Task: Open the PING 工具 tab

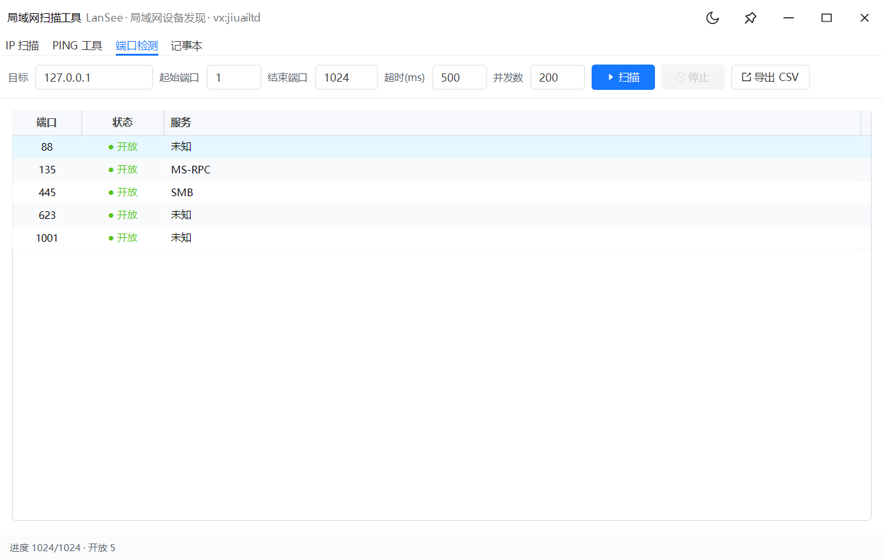Action: tap(77, 46)
